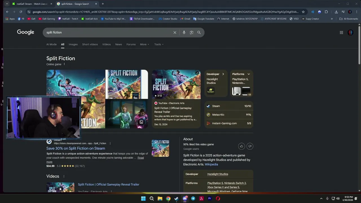
Task: Open Instant-Gaming.com 5/5 rating row
Action: (x=229, y=123)
